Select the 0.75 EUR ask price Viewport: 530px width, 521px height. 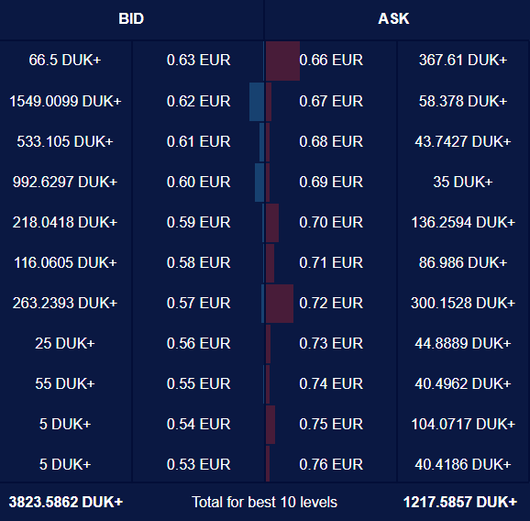331,424
